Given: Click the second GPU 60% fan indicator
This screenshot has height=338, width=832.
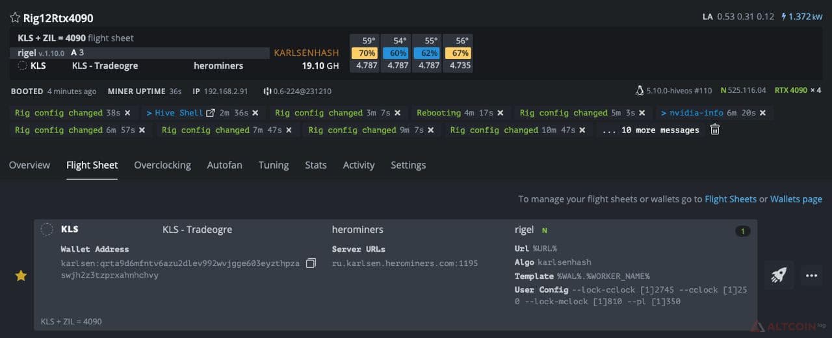Looking at the screenshot, I should point(395,53).
